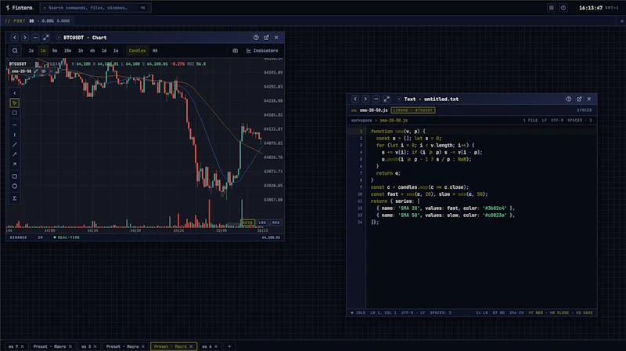Select the rectangle shape tool above the circle
Screen dimensions: 626x351
coord(15,176)
